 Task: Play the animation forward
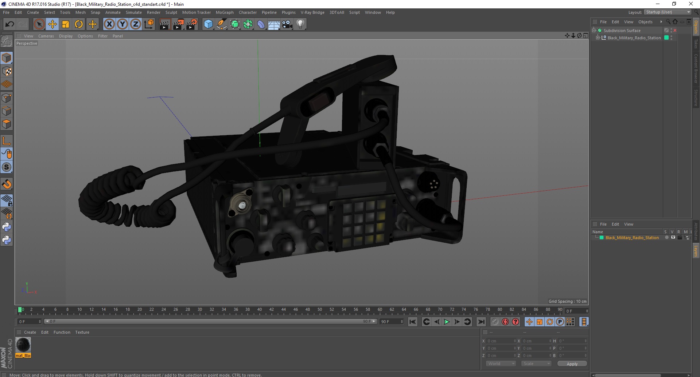point(447,322)
